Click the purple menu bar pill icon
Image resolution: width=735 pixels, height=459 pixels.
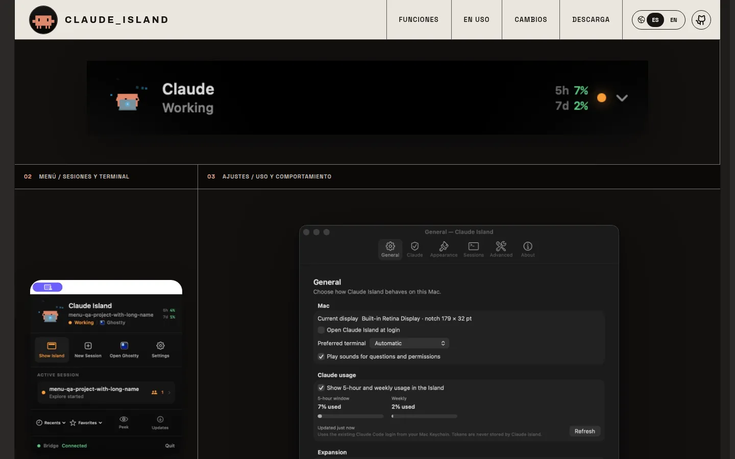click(47, 287)
